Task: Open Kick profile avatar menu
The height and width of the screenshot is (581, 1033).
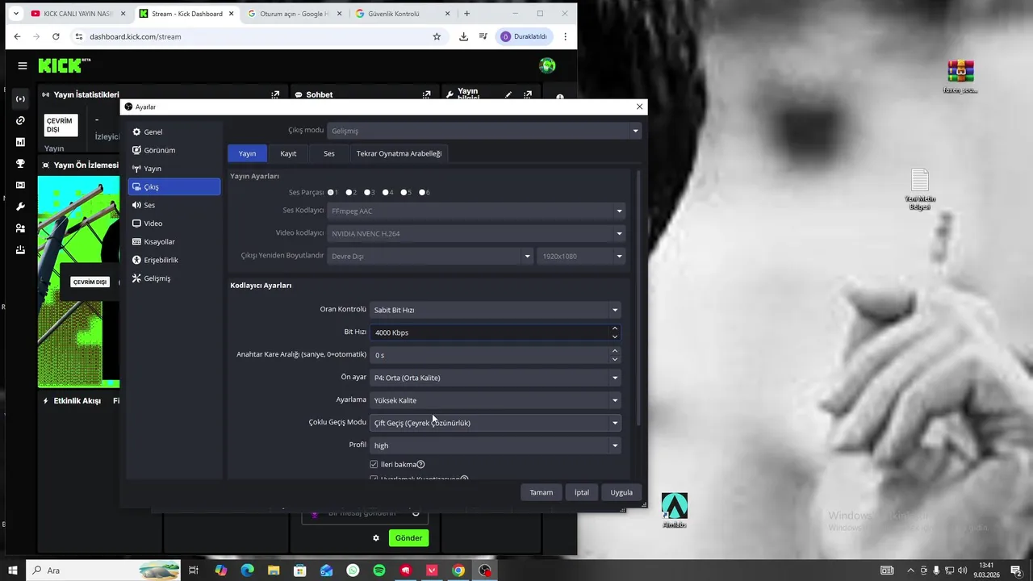Action: point(547,66)
